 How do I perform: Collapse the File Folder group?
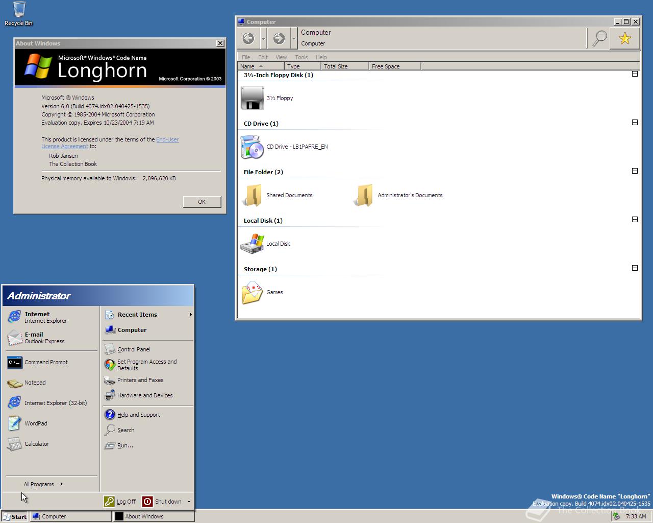(635, 171)
